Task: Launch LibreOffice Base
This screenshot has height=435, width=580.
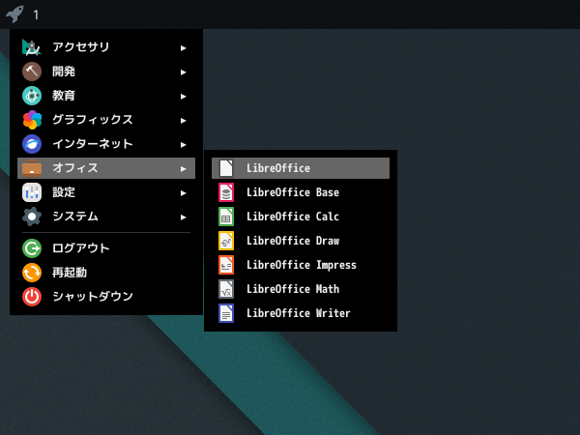Action: [301, 192]
